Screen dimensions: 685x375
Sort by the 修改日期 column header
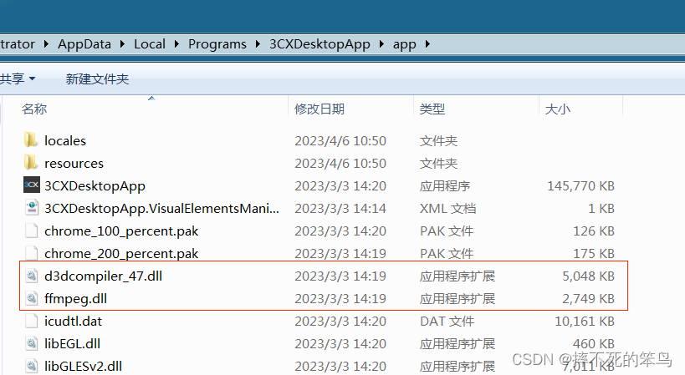click(319, 109)
